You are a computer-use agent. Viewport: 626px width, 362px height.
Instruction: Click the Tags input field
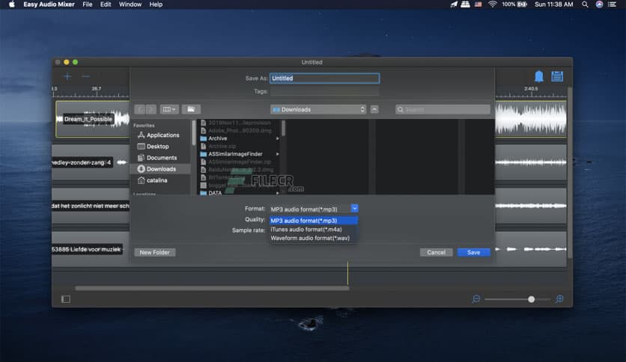324,91
